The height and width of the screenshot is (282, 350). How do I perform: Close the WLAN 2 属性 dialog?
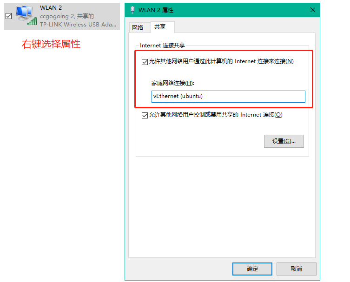point(313,10)
